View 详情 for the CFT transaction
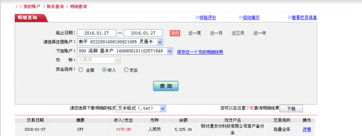 (x=307, y=129)
